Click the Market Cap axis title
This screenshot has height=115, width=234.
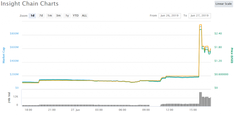4,55
